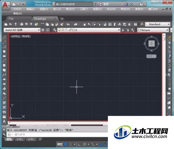Toggle ortho mode in status bar
Viewport: 174px width, 149px height.
pyautogui.click(x=79, y=144)
